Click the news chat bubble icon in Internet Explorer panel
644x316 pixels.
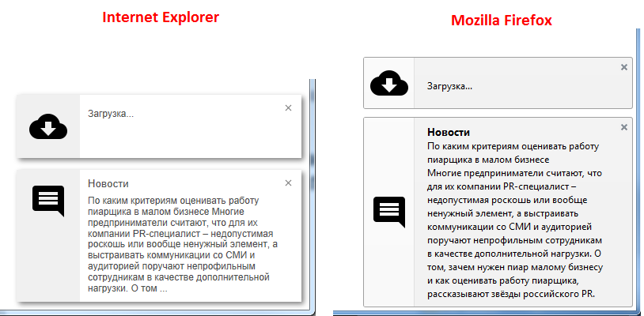[x=47, y=200]
